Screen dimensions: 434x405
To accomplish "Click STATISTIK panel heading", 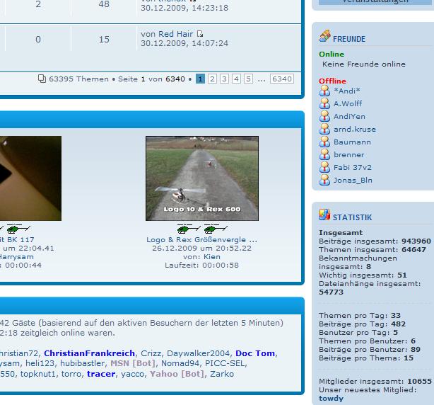I will [352, 217].
